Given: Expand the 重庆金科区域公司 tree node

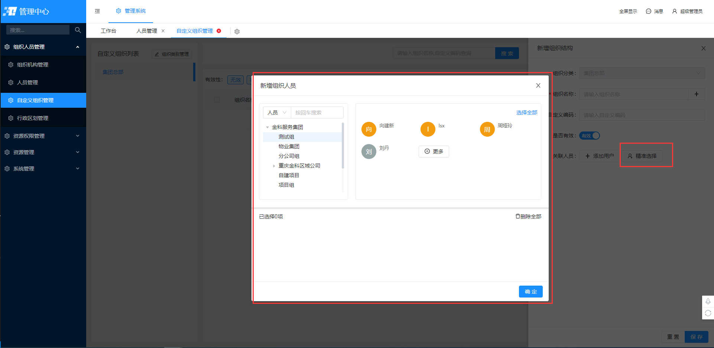Looking at the screenshot, I should (274, 166).
